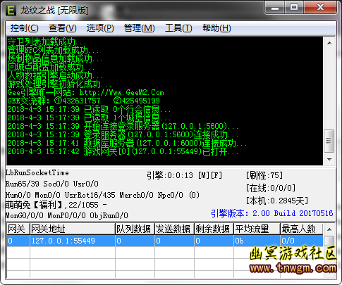
Task: Click the Gee引擎唯一网站 http://Www.GeeM2.Com log line
Action: [x=85, y=92]
